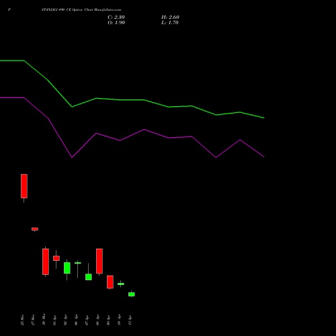Click the 08 Apr date label
Screen dimensions: 336x336
(x=97, y=320)
